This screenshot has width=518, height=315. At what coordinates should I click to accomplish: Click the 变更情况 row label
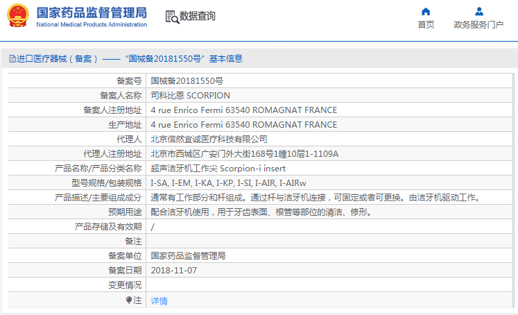[125, 285]
